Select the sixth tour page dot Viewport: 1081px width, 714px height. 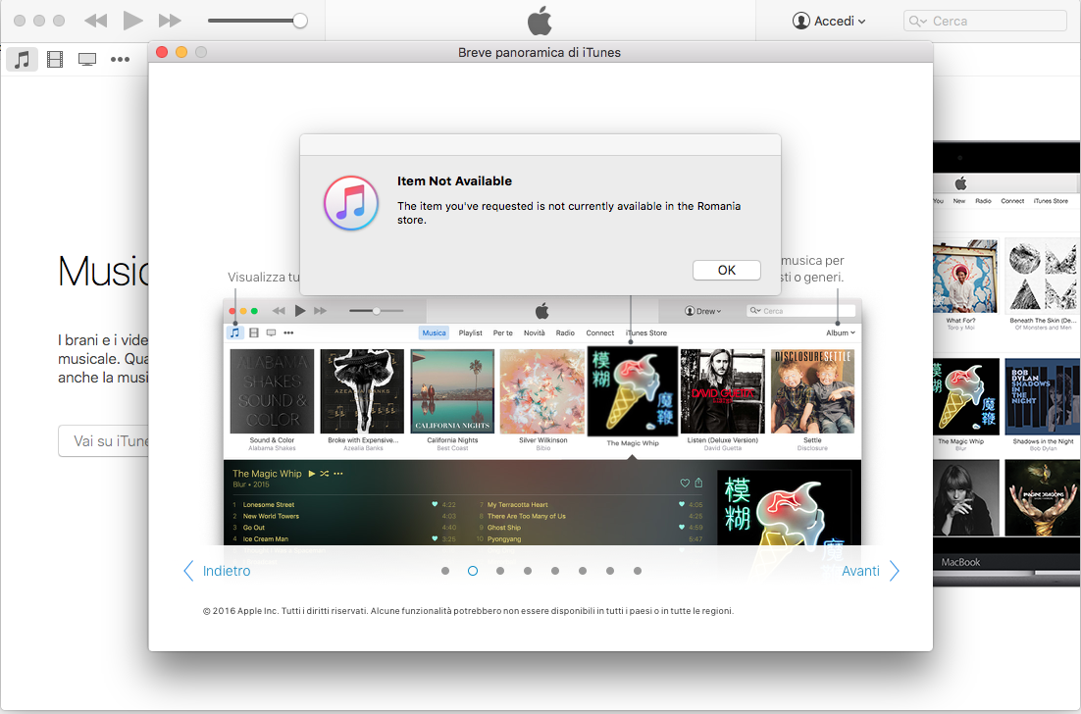coord(583,571)
